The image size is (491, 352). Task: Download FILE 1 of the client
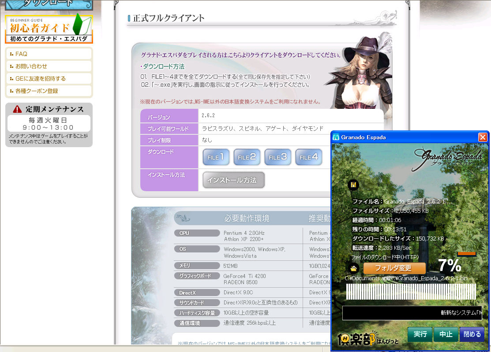(x=216, y=157)
